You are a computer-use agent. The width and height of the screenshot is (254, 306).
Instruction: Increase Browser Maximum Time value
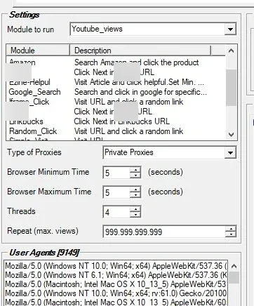pyautogui.click(x=135, y=189)
